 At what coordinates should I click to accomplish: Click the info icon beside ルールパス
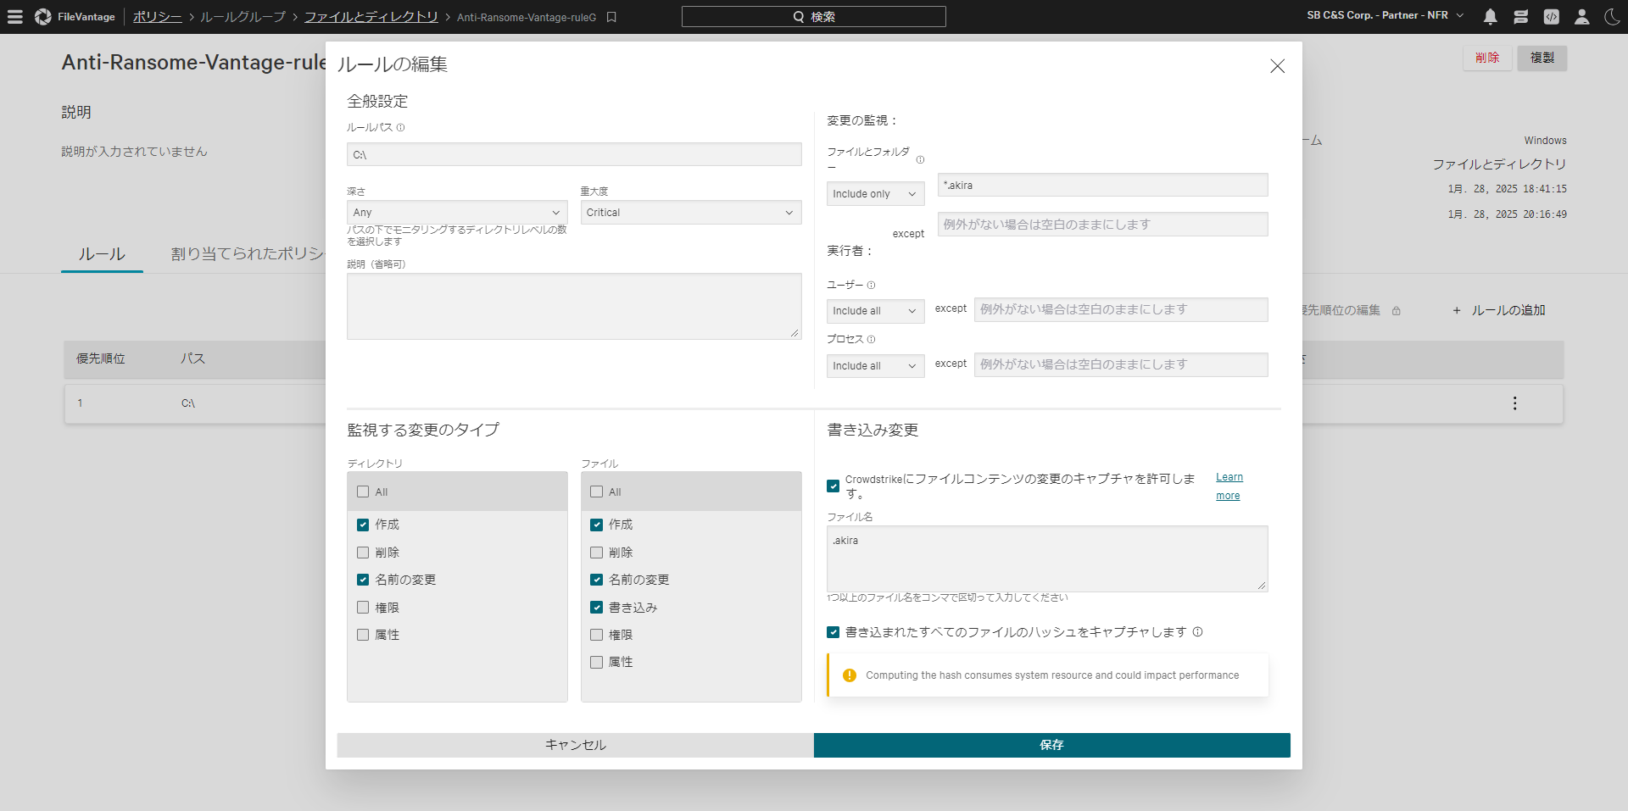401,128
